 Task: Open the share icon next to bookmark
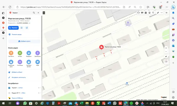pos(27,28)
